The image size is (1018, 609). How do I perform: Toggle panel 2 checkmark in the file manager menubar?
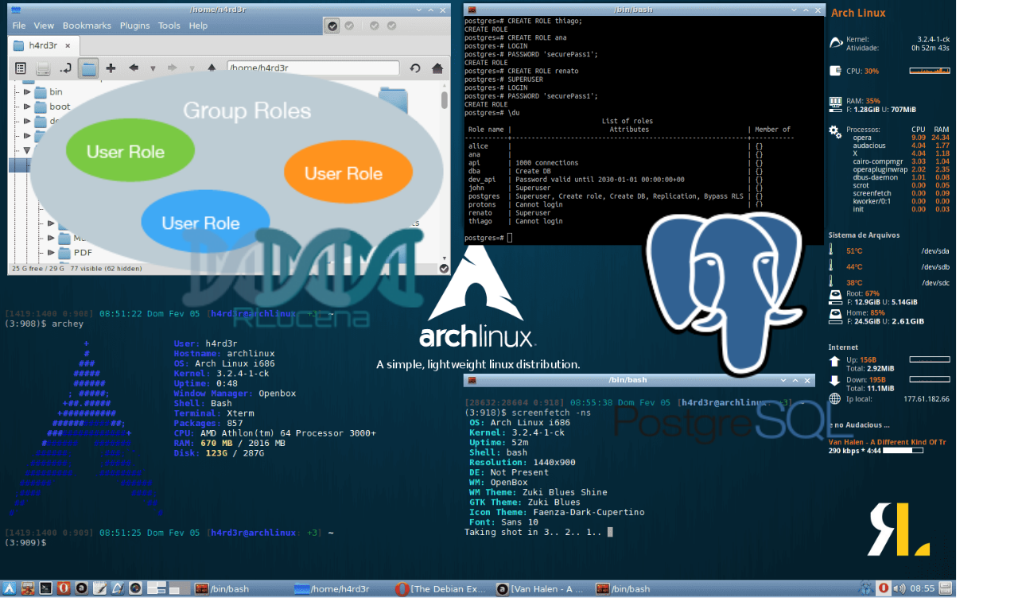tap(349, 26)
